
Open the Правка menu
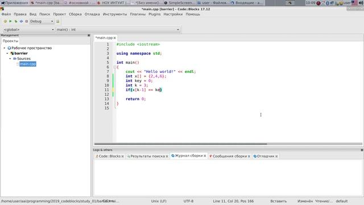pos(20,14)
